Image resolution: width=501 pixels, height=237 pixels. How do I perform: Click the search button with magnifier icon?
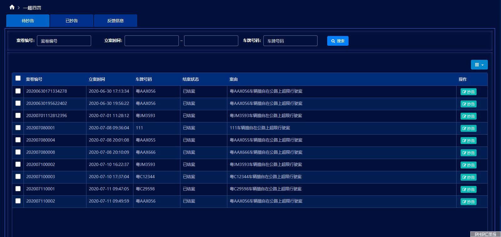coord(338,41)
